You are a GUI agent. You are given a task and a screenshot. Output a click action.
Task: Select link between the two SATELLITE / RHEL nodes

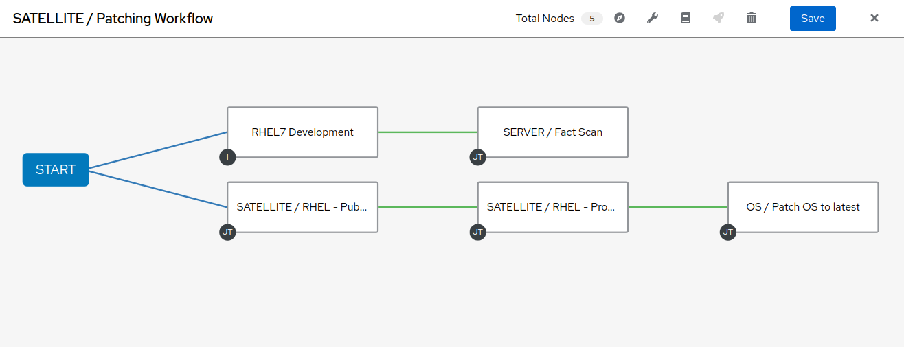click(x=428, y=207)
